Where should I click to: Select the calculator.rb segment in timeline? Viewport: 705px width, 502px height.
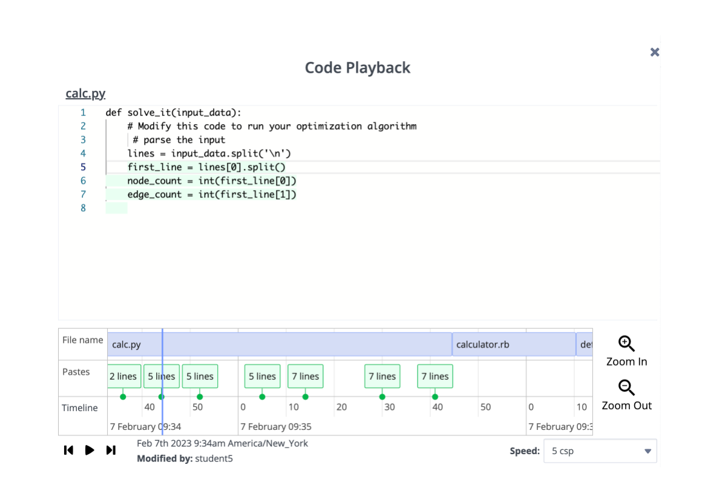point(514,345)
